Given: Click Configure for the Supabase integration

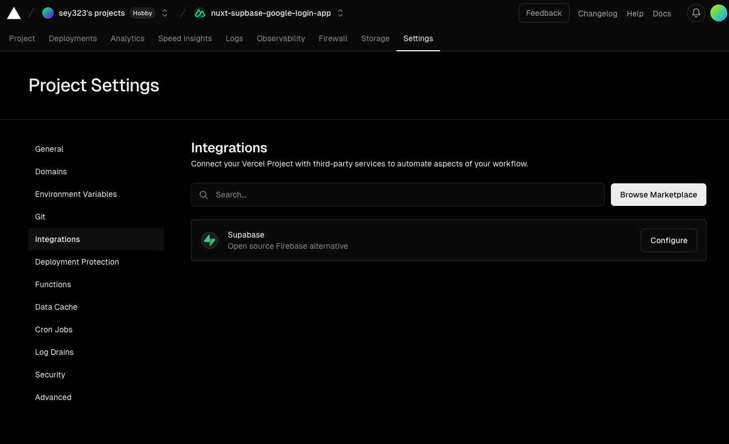Looking at the screenshot, I should coord(669,240).
